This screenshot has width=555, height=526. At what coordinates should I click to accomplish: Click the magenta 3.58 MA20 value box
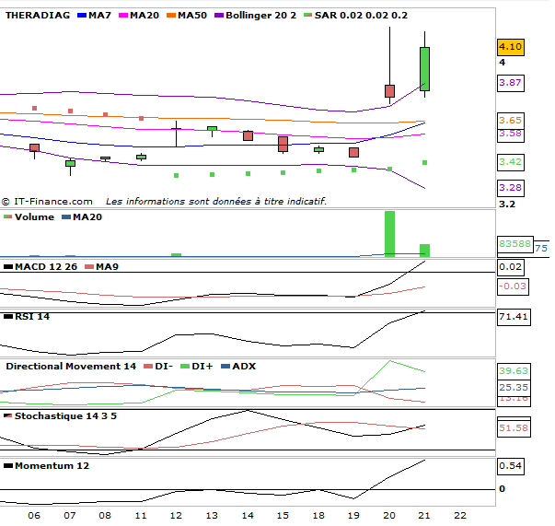pos(511,134)
